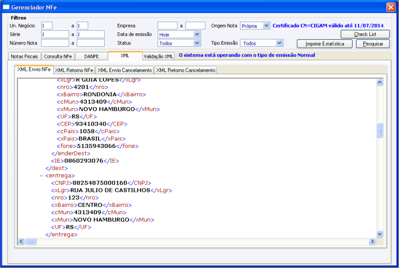Click the horizontal scrollbar right arrow

[372, 241]
